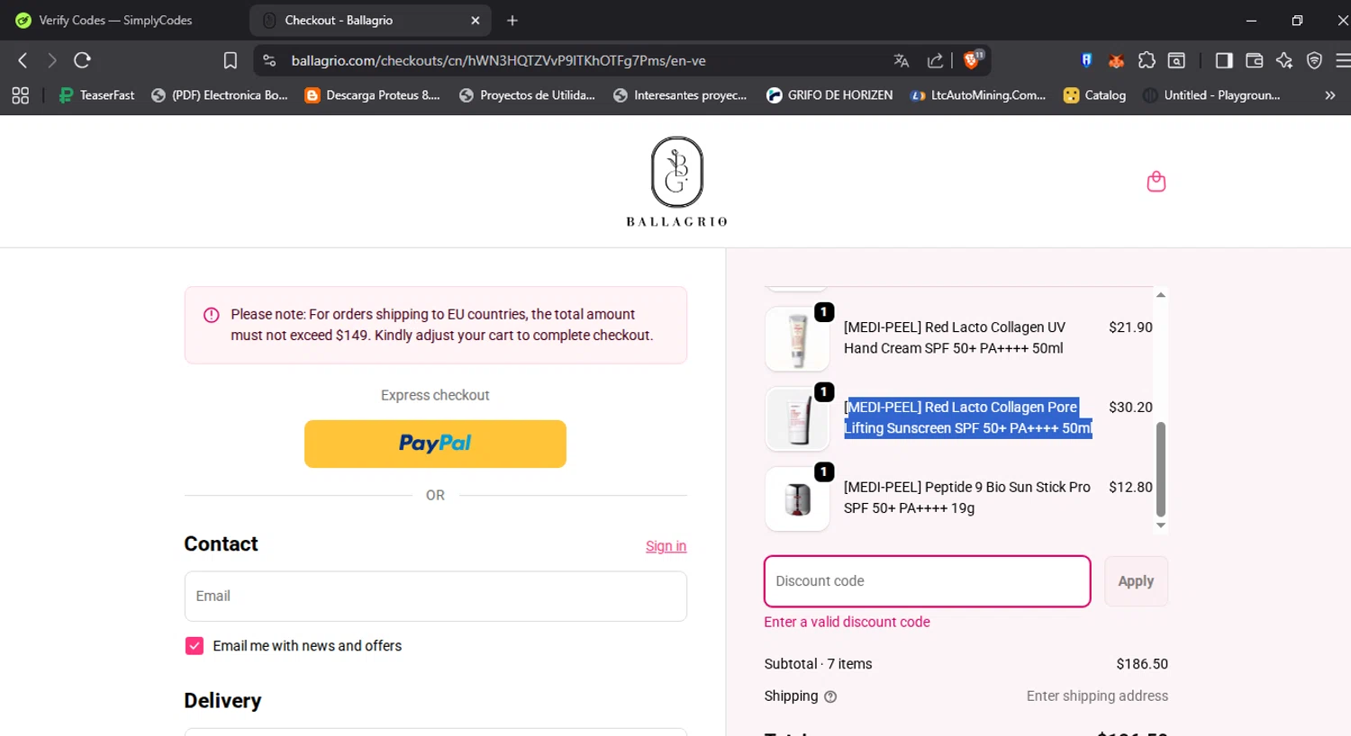Open the Catalog bookmark
Screen dimensions: 1351x736
click(1095, 95)
